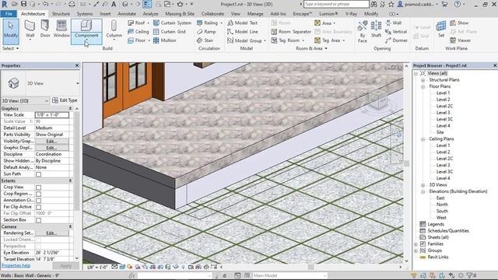Insert Model Text
This screenshot has width=498, height=280.
pos(242,23)
